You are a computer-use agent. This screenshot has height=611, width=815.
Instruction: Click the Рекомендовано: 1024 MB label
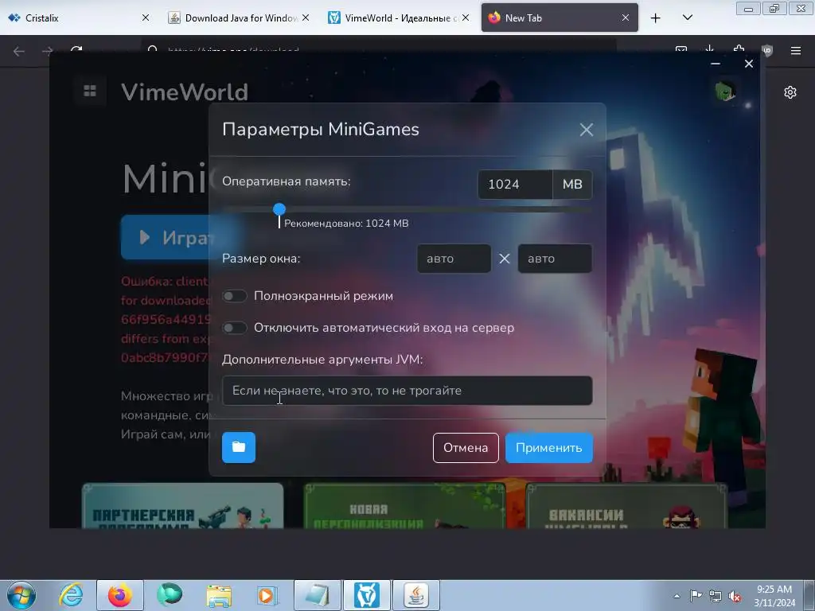pos(346,224)
